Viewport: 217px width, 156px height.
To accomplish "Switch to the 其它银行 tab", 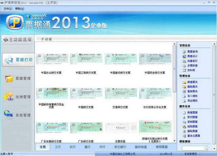I will tap(120, 147).
